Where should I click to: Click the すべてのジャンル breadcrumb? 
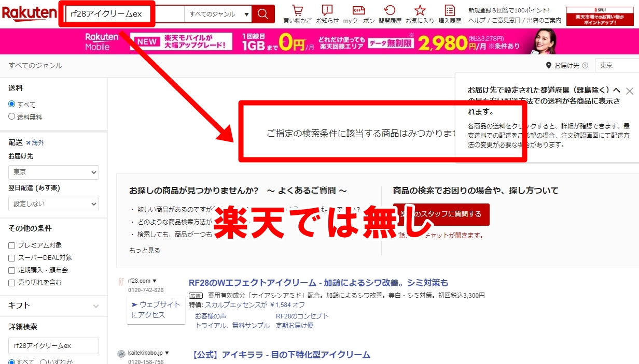35,65
